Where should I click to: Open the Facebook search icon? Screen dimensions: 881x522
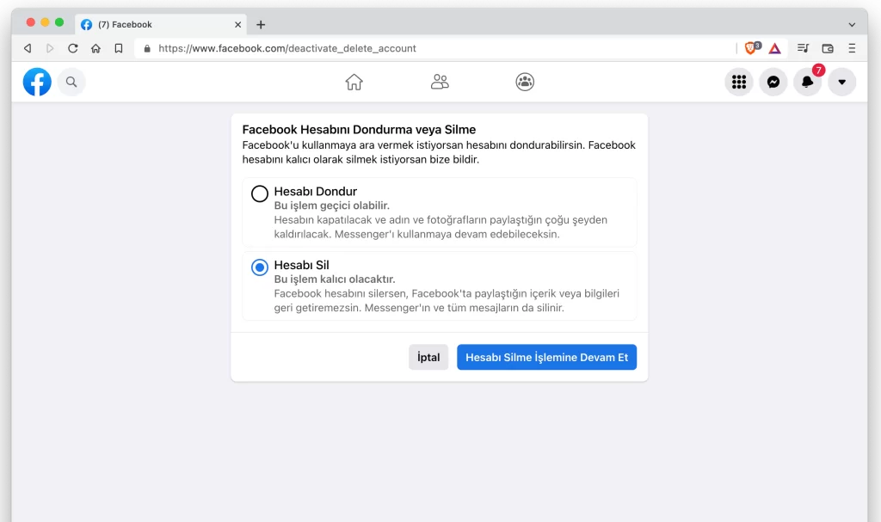point(71,82)
